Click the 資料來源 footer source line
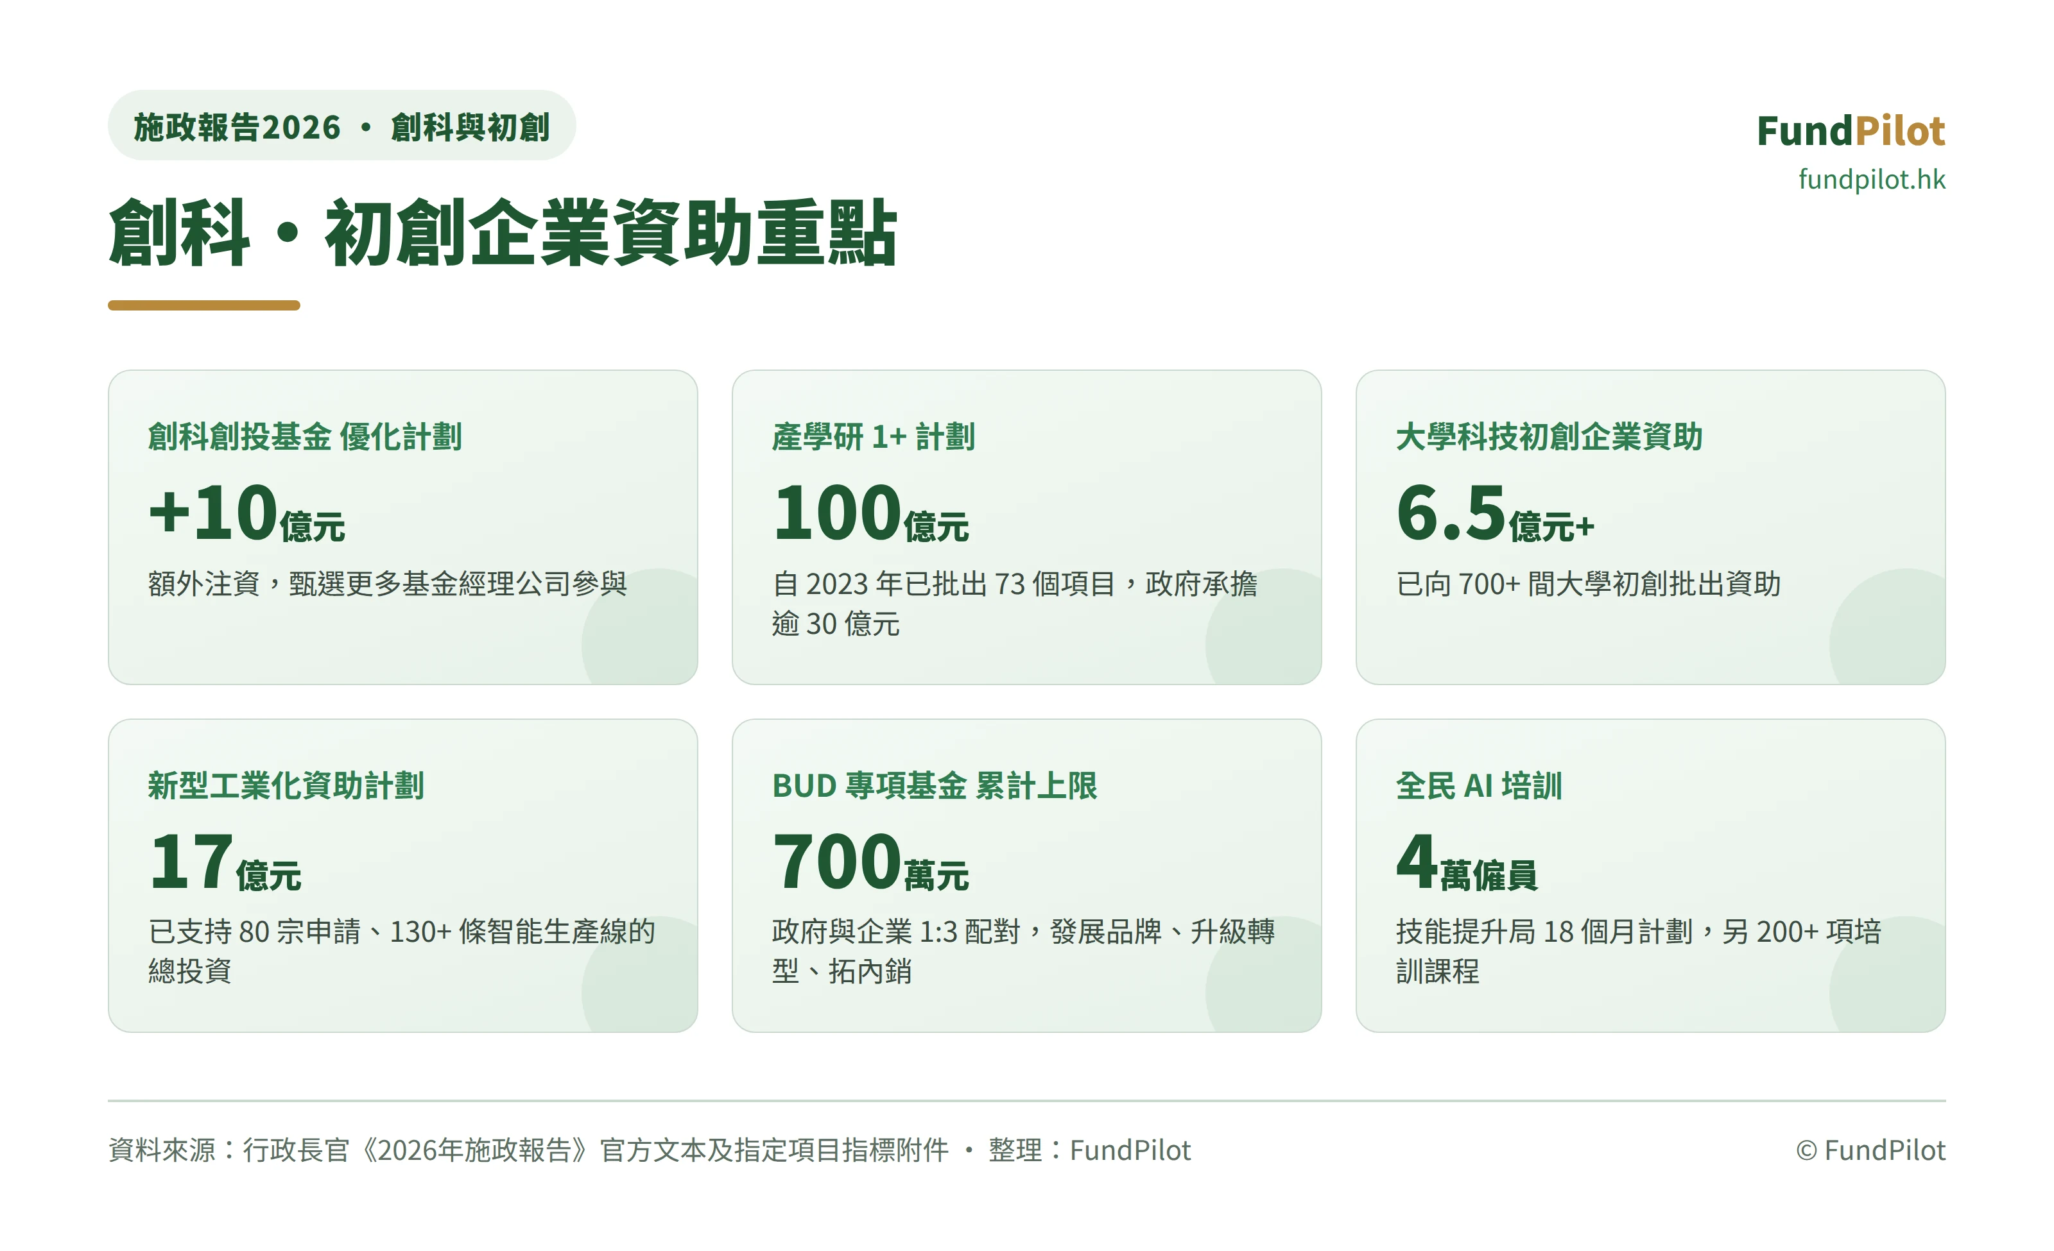Image resolution: width=2054 pixels, height=1251 pixels. point(650,1150)
